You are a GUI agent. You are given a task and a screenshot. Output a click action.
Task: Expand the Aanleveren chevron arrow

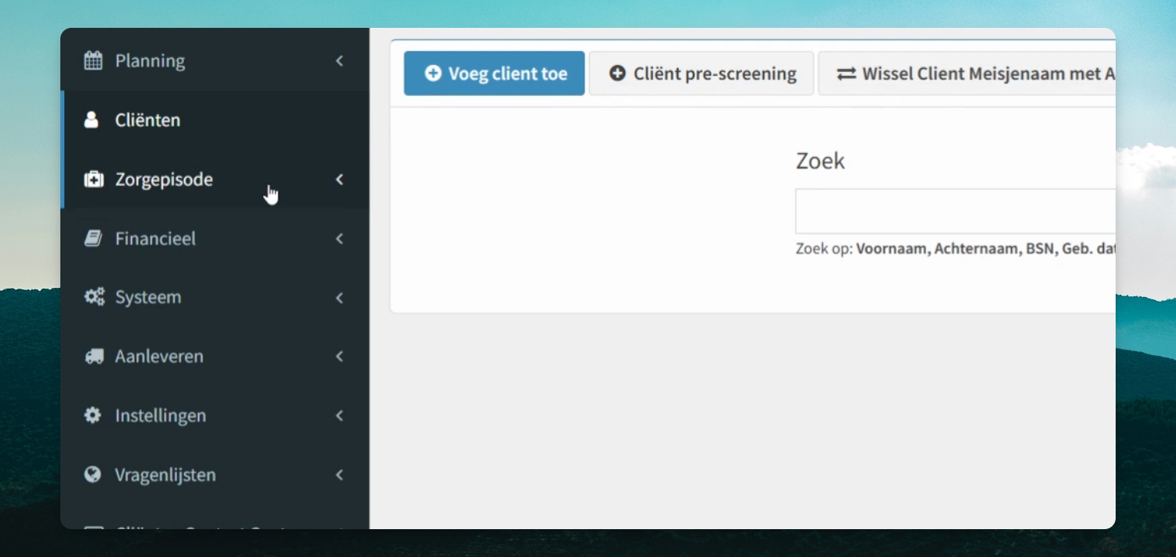pos(339,357)
